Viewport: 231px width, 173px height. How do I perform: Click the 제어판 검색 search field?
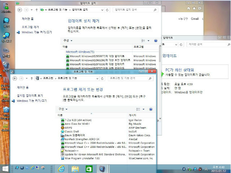point(209,44)
